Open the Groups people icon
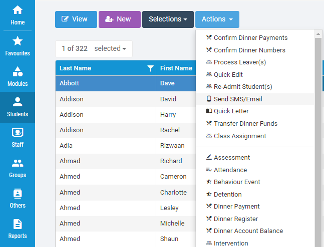This screenshot has width=324, height=247. pos(18,163)
